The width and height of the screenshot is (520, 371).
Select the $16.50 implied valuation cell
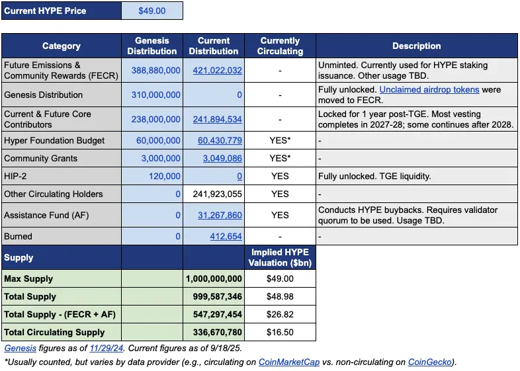click(280, 333)
